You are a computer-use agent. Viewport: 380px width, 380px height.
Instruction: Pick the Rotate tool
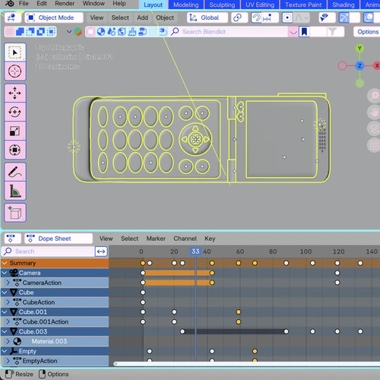coord(15,112)
